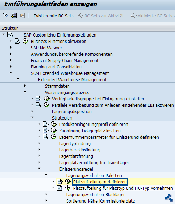Open document icon of SAP Customizing Einführungsleitfaden
This screenshot has height=204, width=175.
point(10,35)
